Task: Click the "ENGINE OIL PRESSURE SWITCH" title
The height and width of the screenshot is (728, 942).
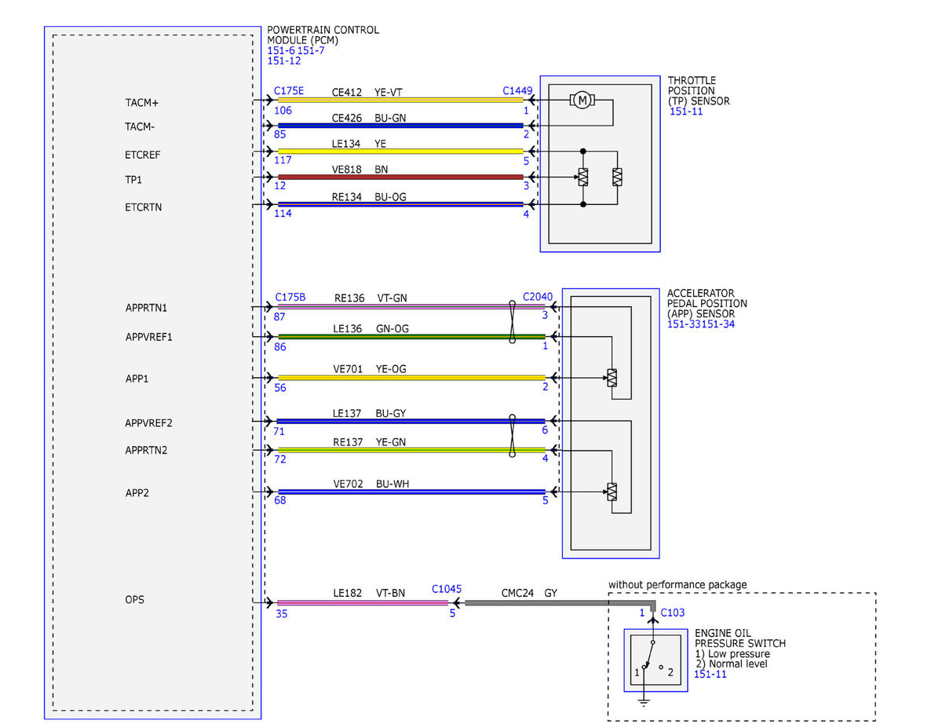Action: point(740,638)
